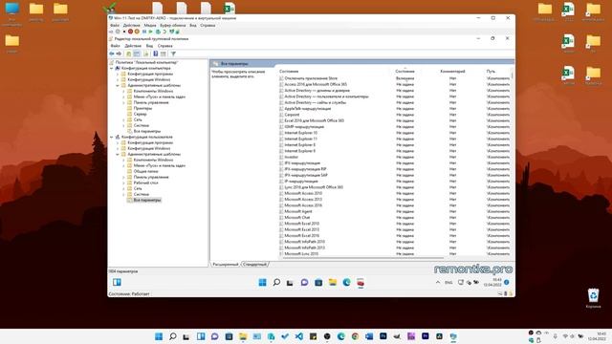Click the orange Save state icon in VM toolbar
The image size is (612, 344).
(x=137, y=32)
